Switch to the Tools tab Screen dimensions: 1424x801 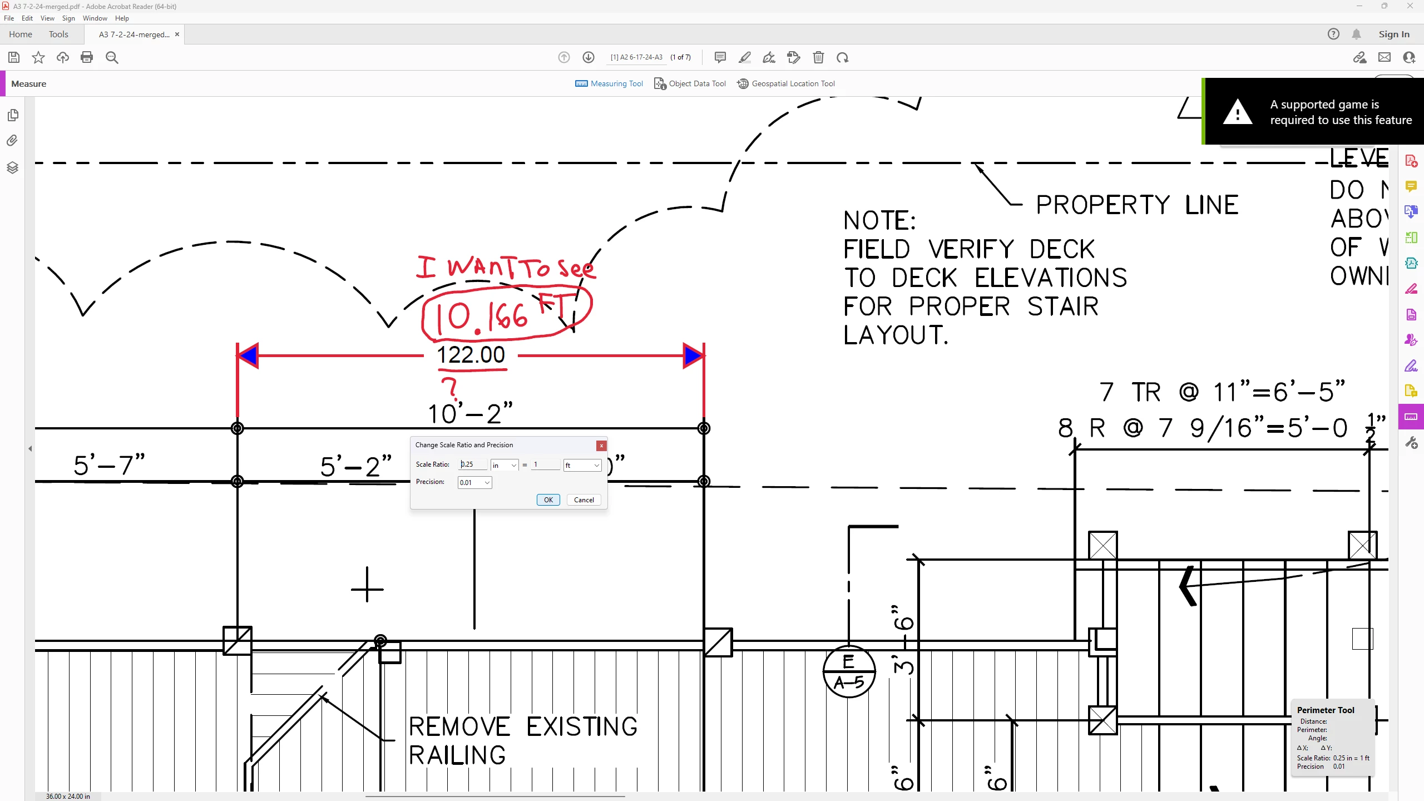pyautogui.click(x=58, y=34)
